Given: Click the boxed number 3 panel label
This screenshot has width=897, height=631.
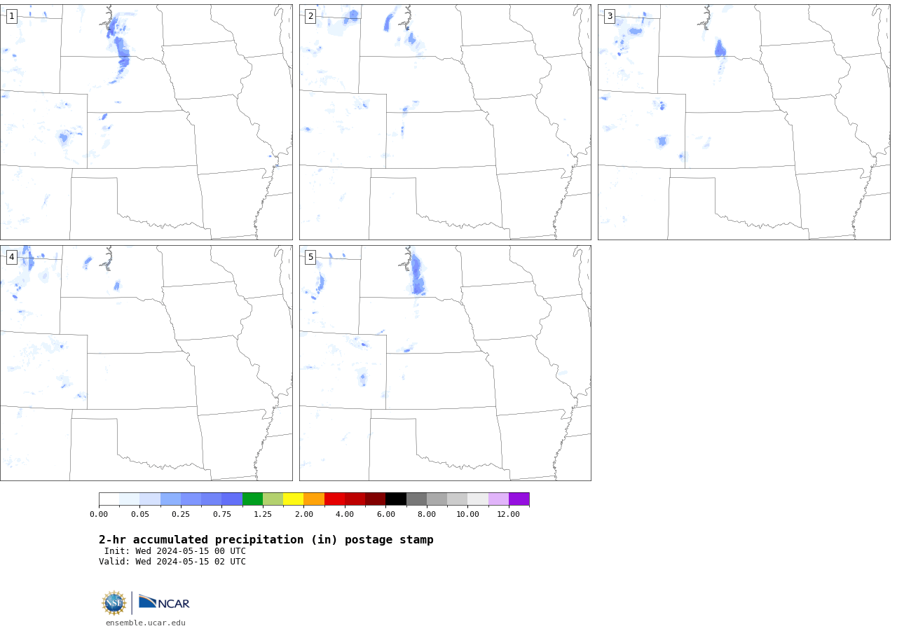Looking at the screenshot, I should (610, 16).
